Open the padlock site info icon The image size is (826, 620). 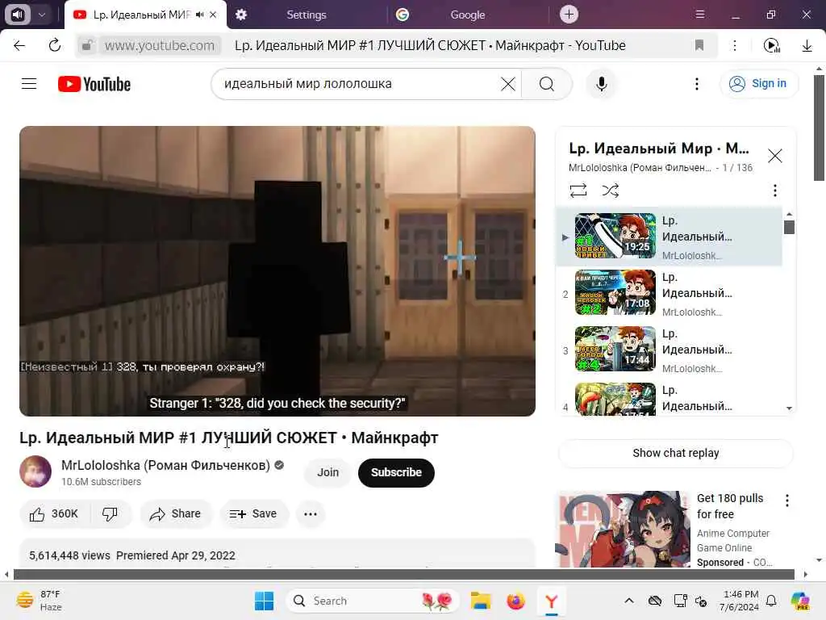[x=87, y=45]
